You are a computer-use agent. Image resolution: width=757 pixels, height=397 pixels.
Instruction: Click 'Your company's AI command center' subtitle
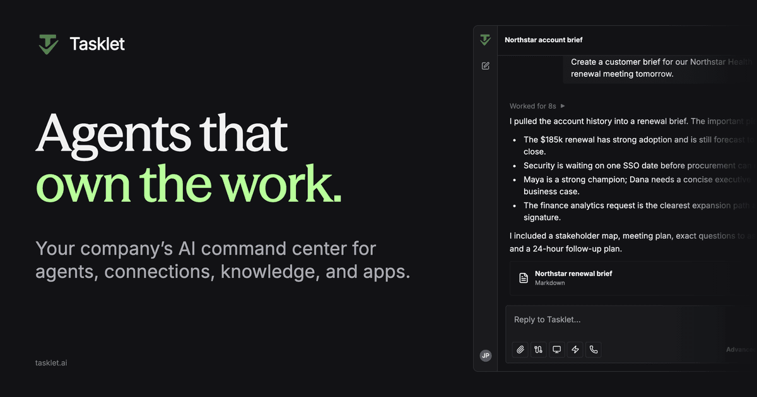point(223,260)
